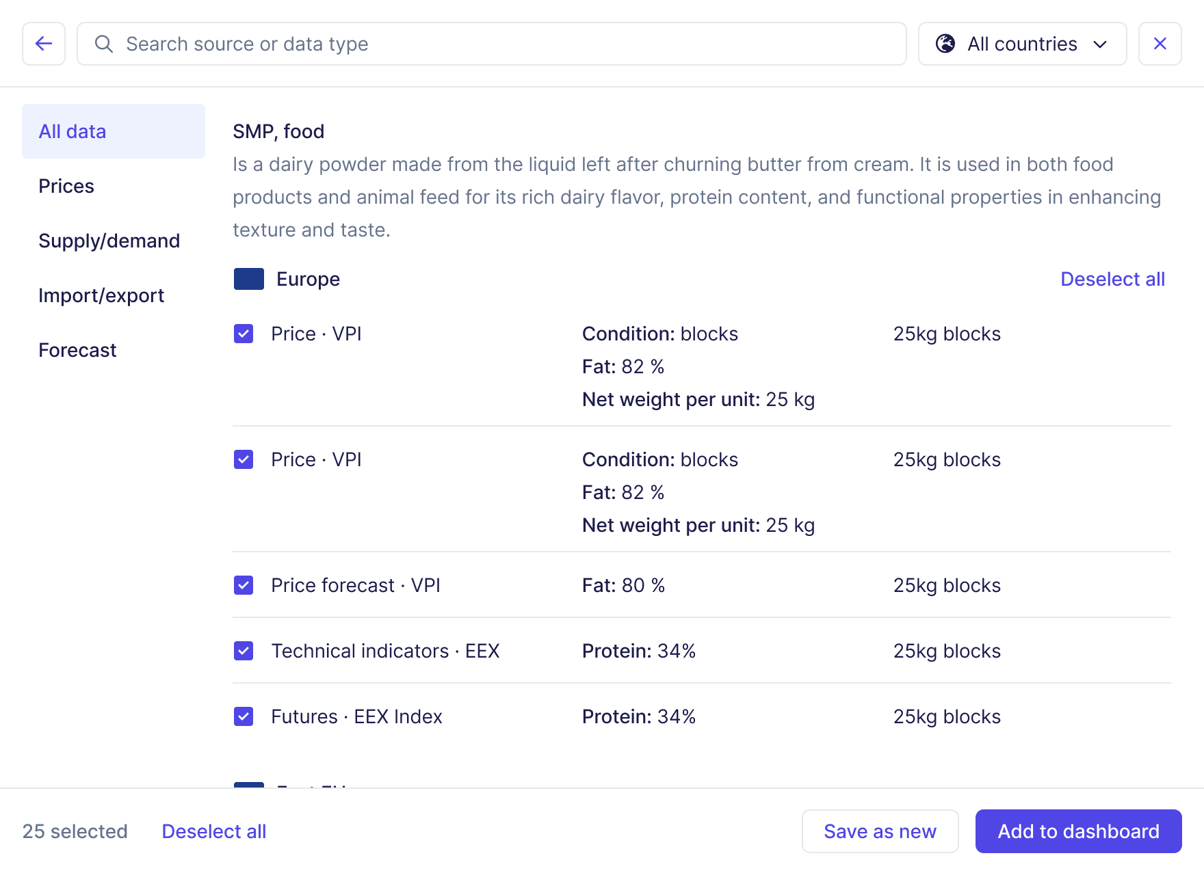Viewport: 1204px width, 875px height.
Task: Uncheck the first Price · VPI checkbox
Action: [x=244, y=334]
